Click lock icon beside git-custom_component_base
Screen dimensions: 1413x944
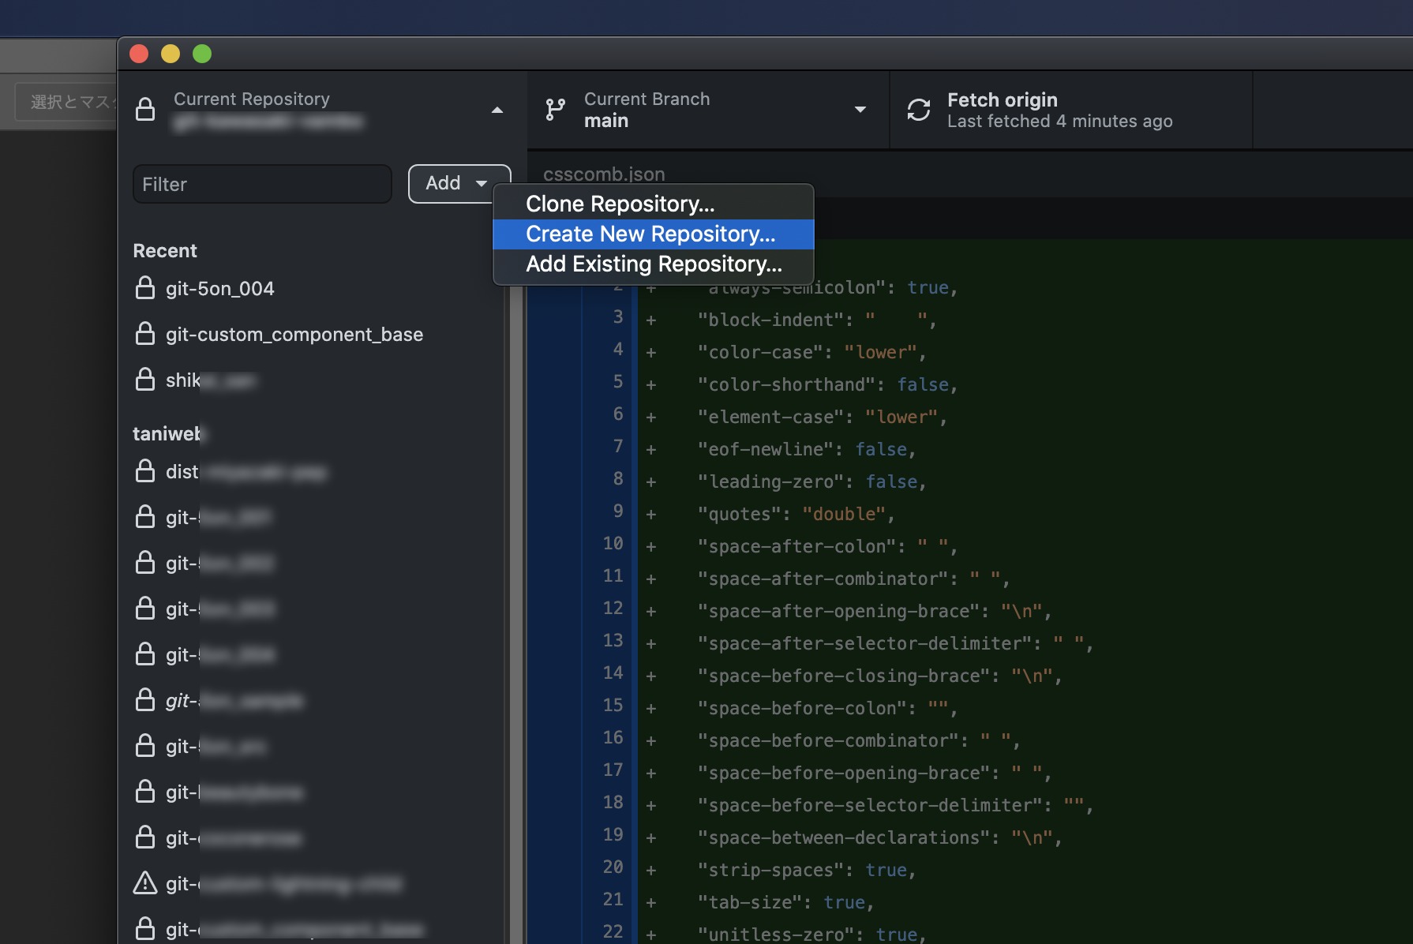(x=145, y=334)
